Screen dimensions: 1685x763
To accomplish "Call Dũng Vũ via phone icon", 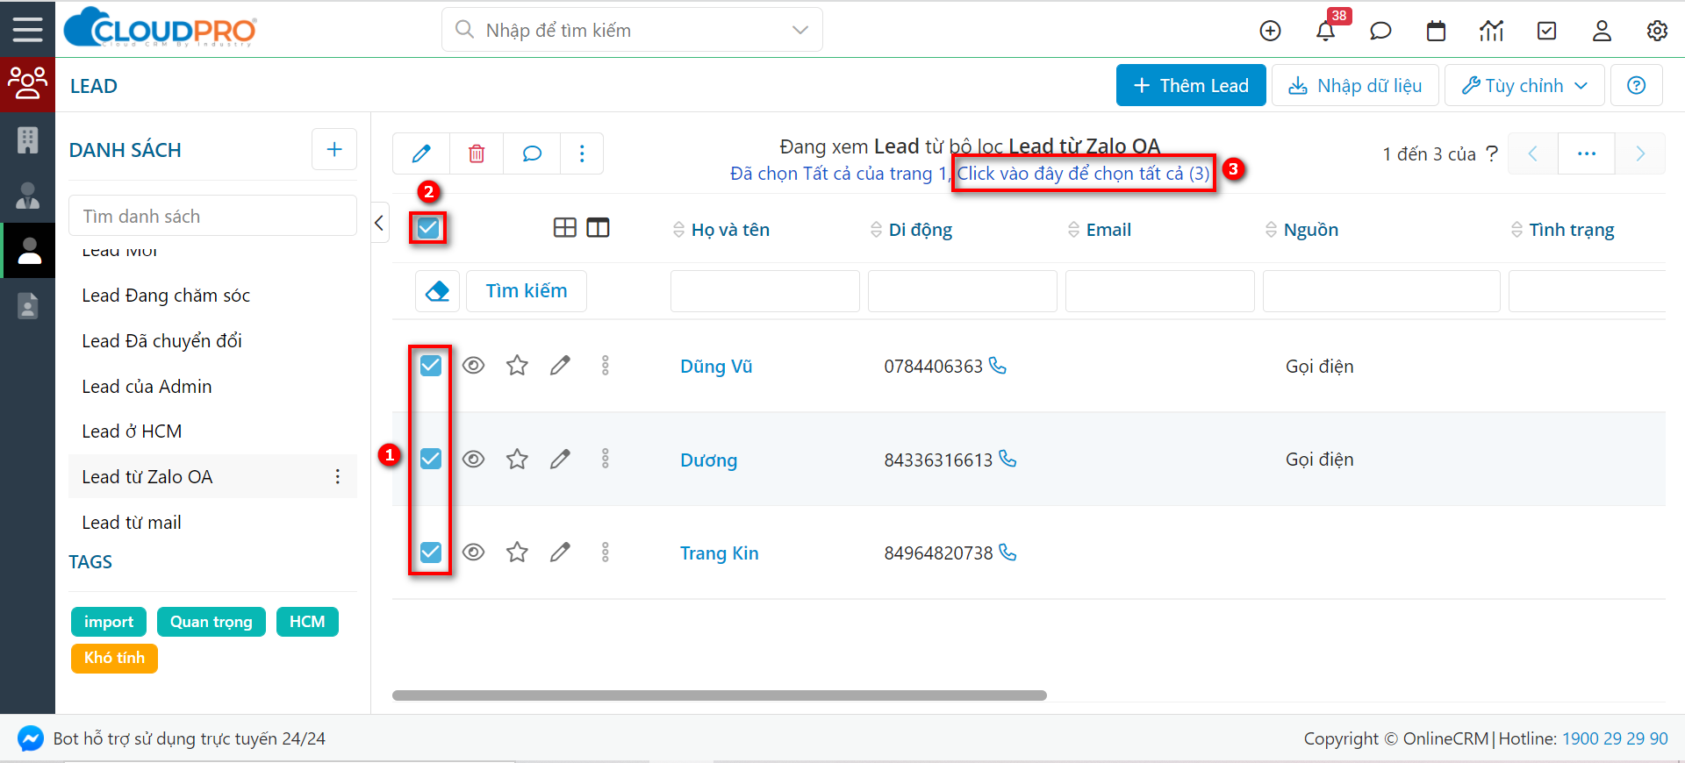I will coord(998,365).
